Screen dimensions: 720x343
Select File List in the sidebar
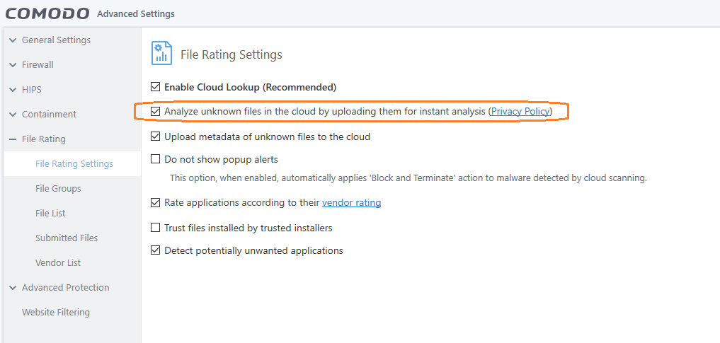coord(50,214)
